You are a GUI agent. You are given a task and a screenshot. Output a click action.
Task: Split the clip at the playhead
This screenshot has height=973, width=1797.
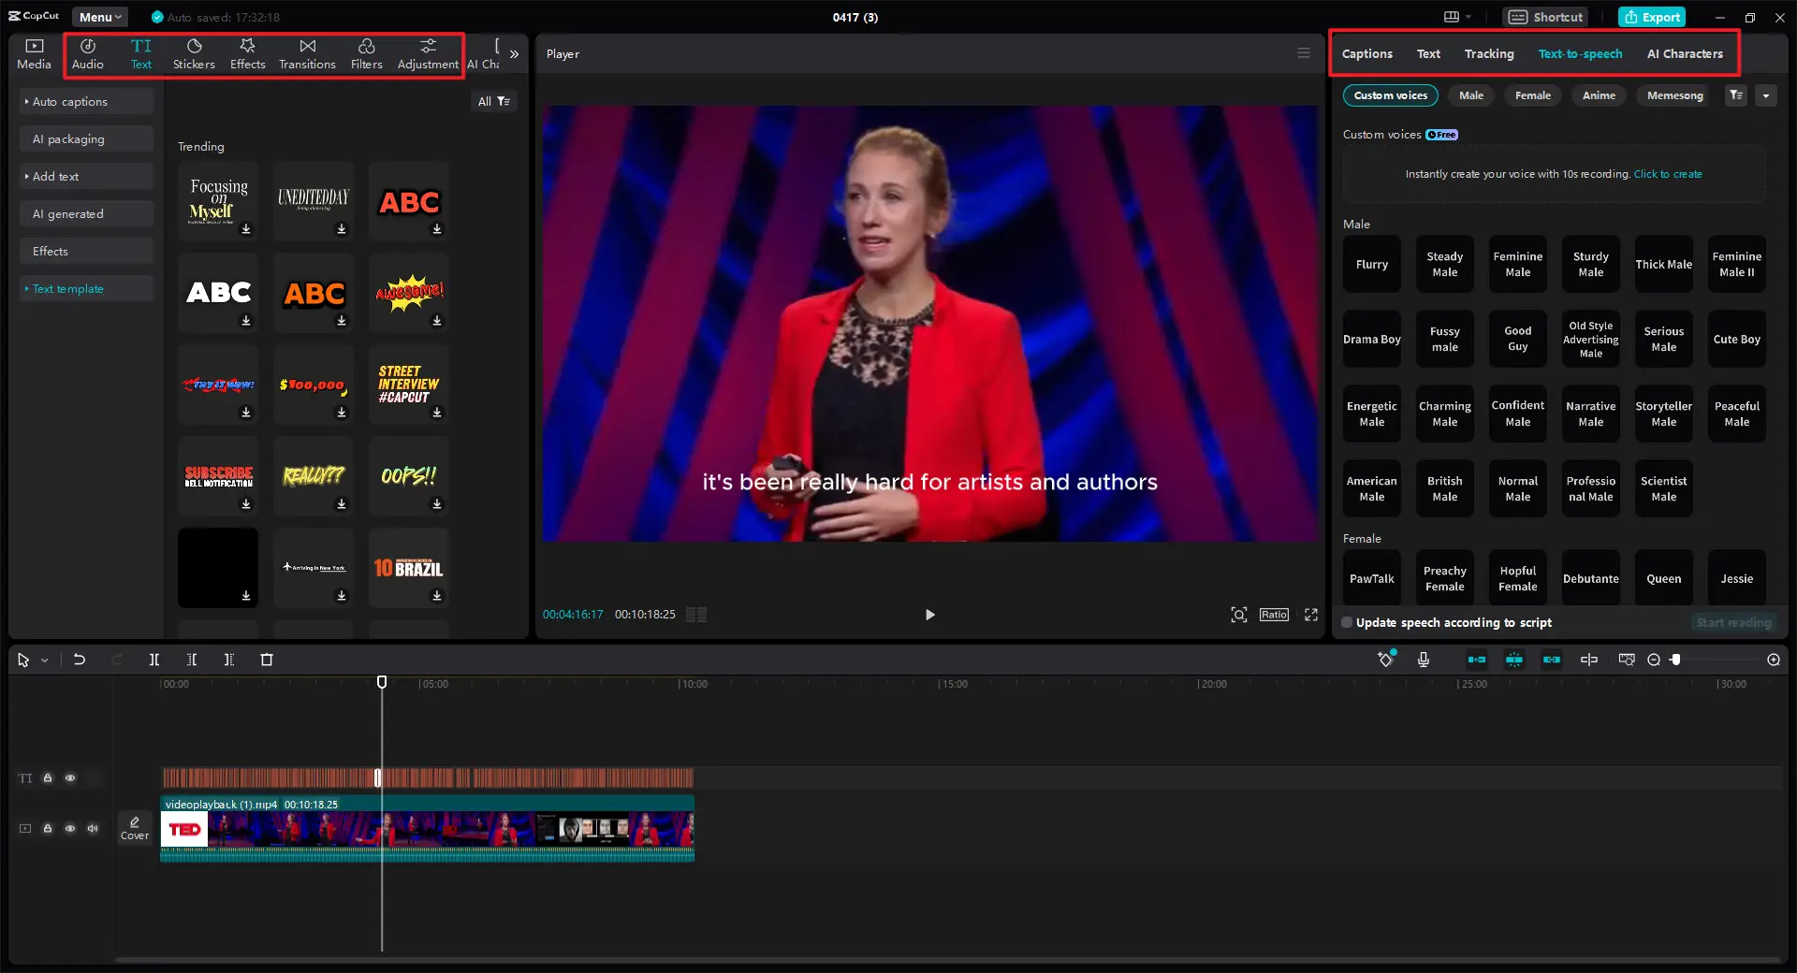(x=154, y=660)
